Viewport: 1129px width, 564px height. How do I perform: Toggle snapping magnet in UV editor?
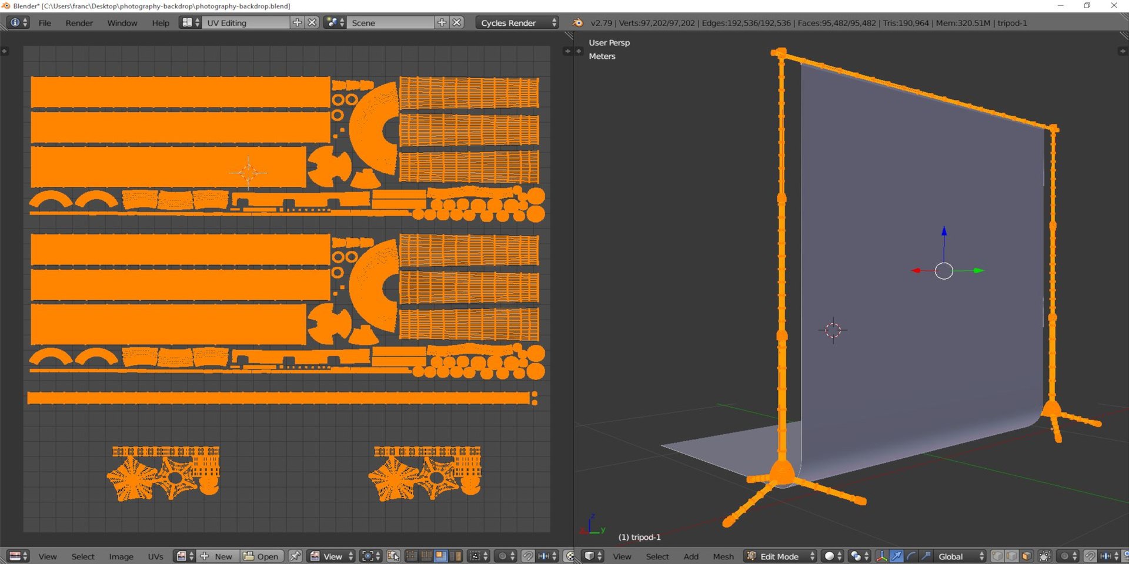[528, 556]
